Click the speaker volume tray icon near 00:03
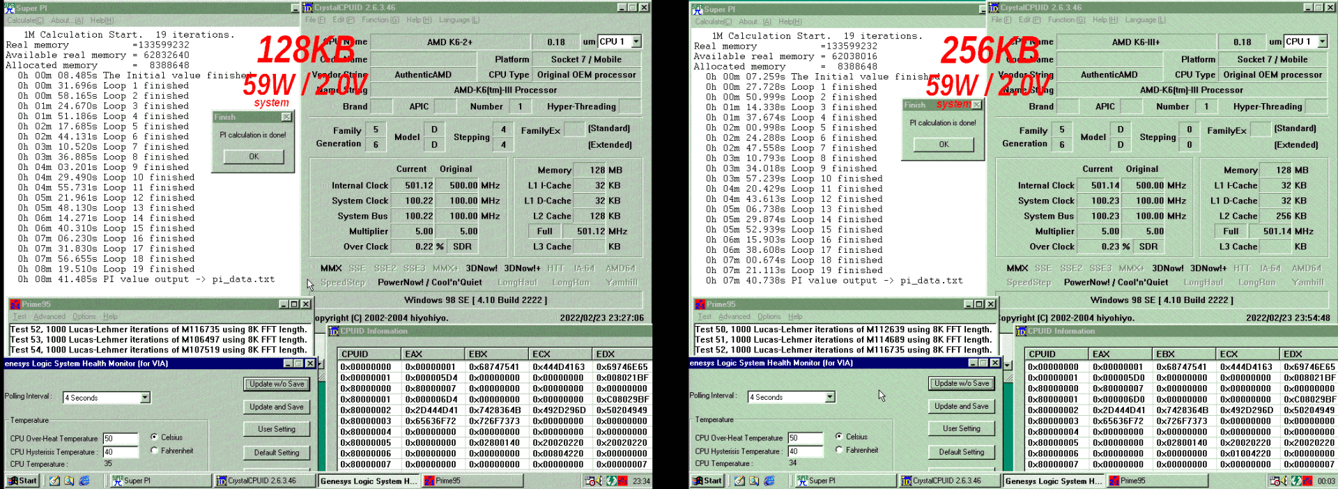 point(1284,481)
